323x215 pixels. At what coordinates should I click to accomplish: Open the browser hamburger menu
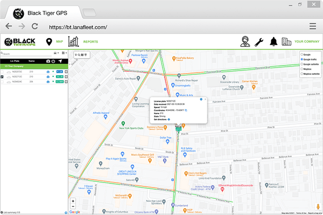point(312,26)
